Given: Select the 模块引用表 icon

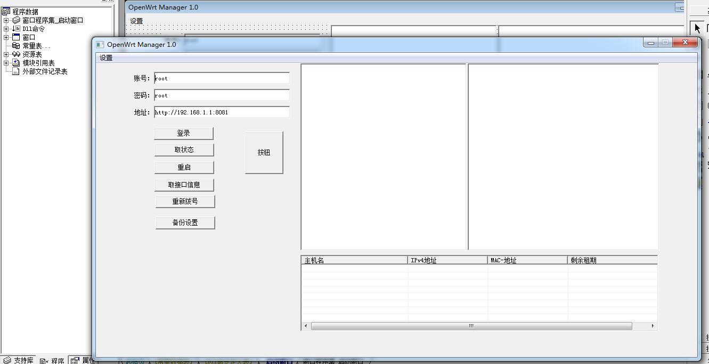Looking at the screenshot, I should tap(17, 63).
